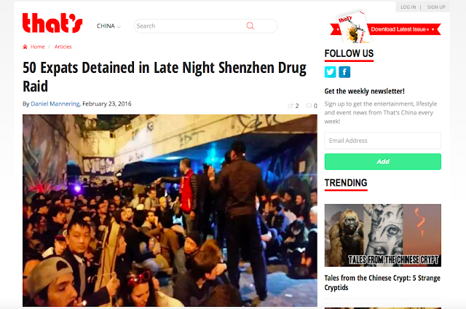Go to Home via breadcrumb link
Image resolution: width=466 pixels, height=309 pixels.
coord(37,47)
